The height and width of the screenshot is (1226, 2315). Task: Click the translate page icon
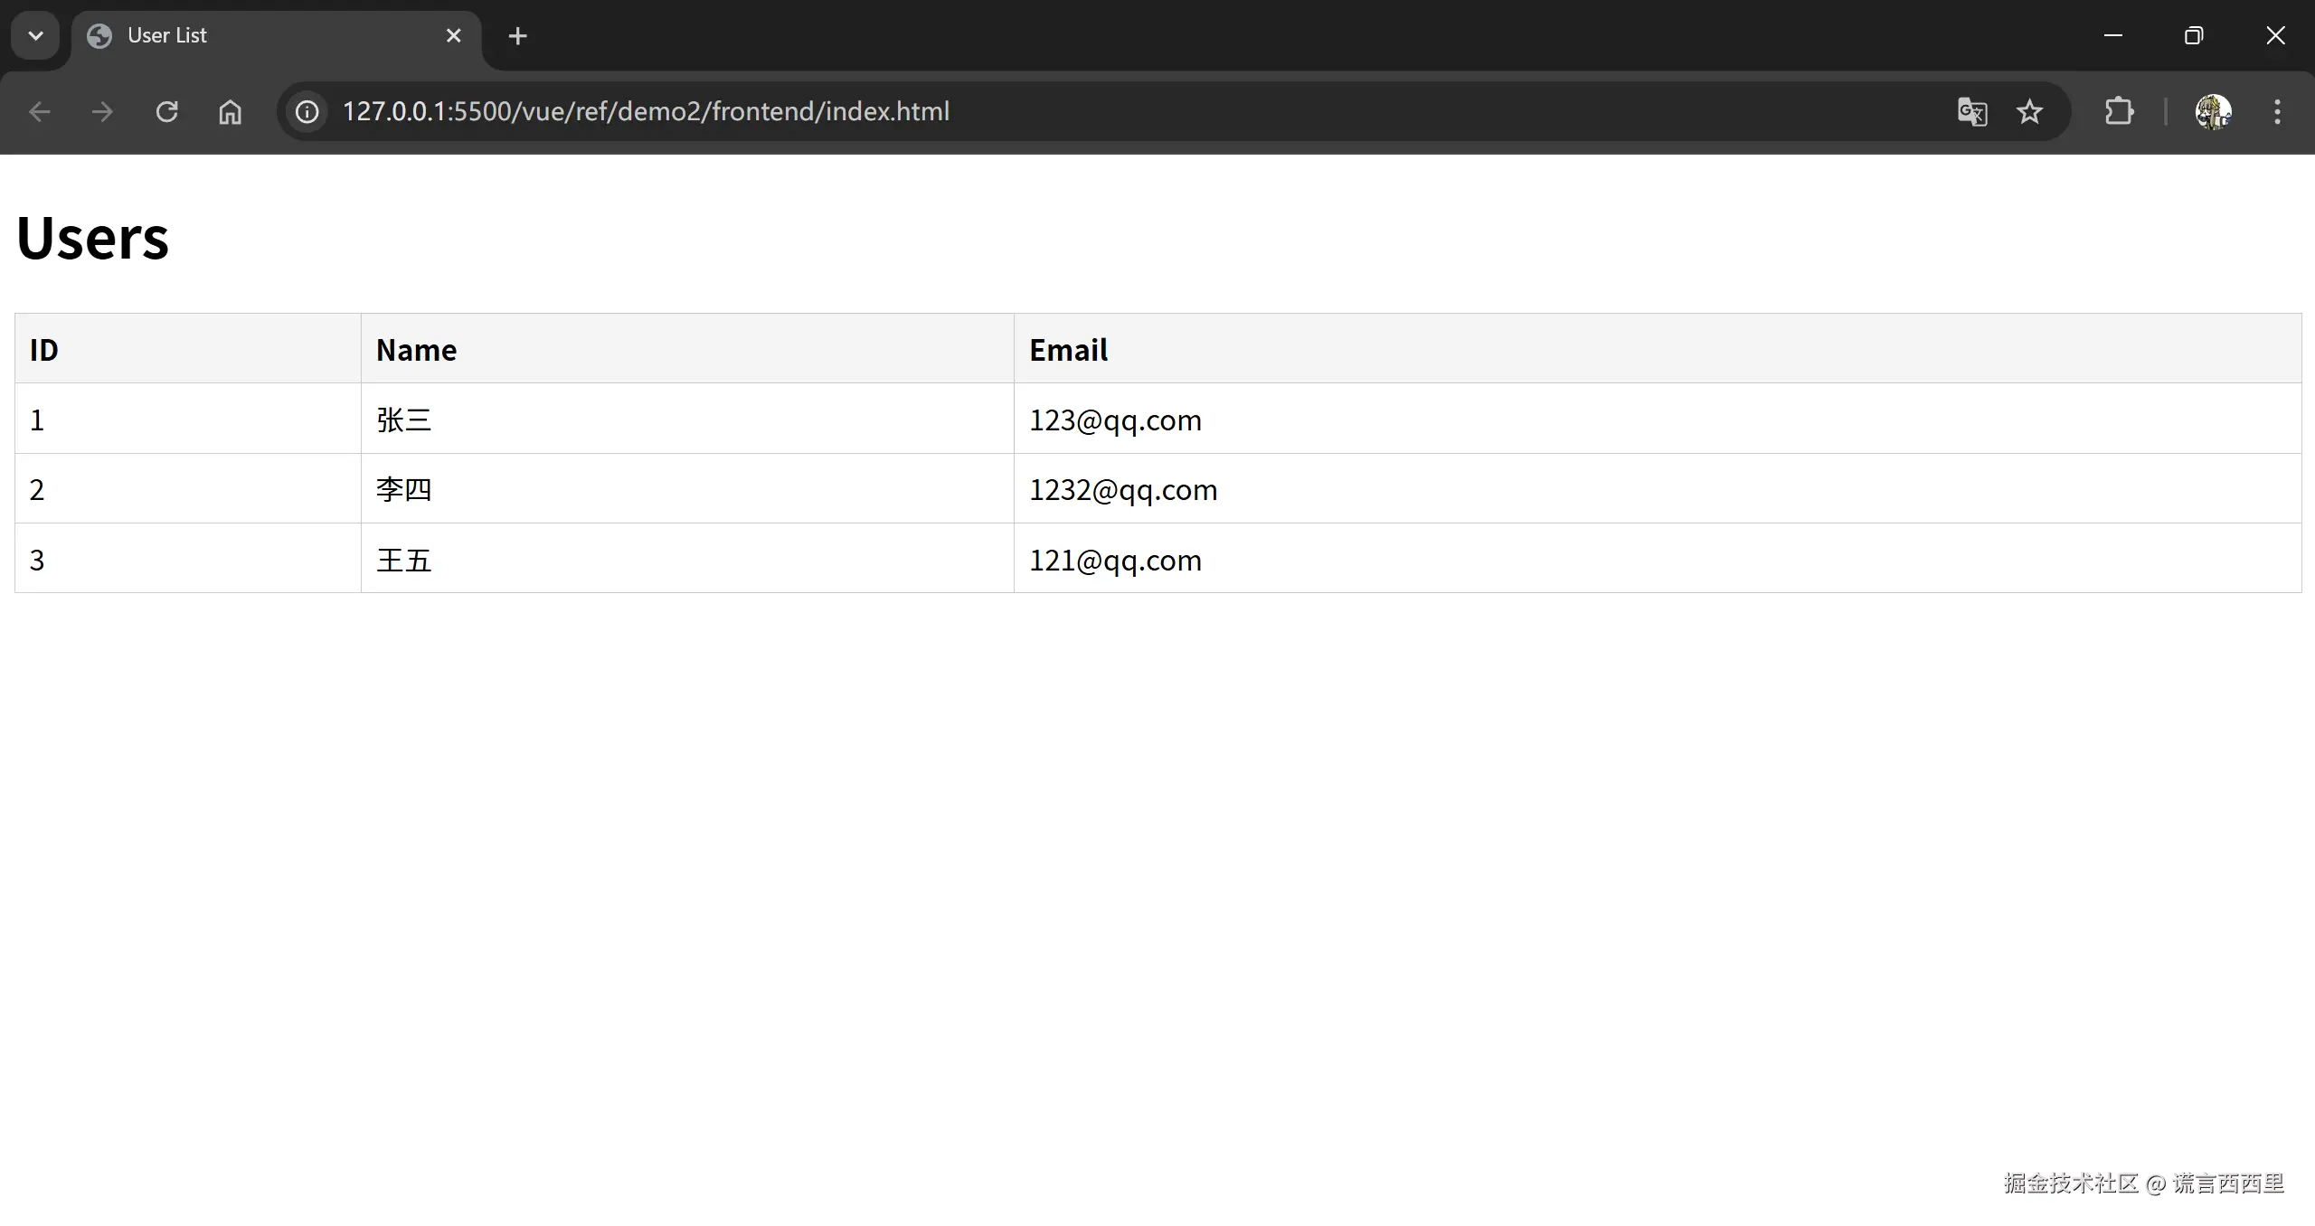tap(1971, 111)
